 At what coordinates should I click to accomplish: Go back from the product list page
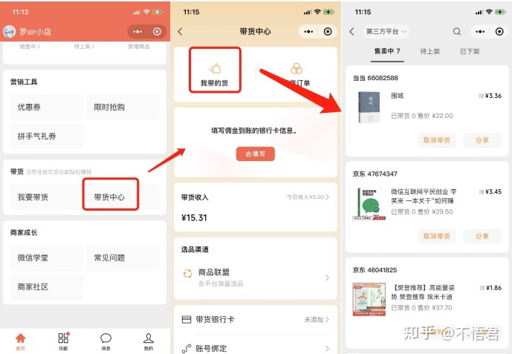coord(351,32)
